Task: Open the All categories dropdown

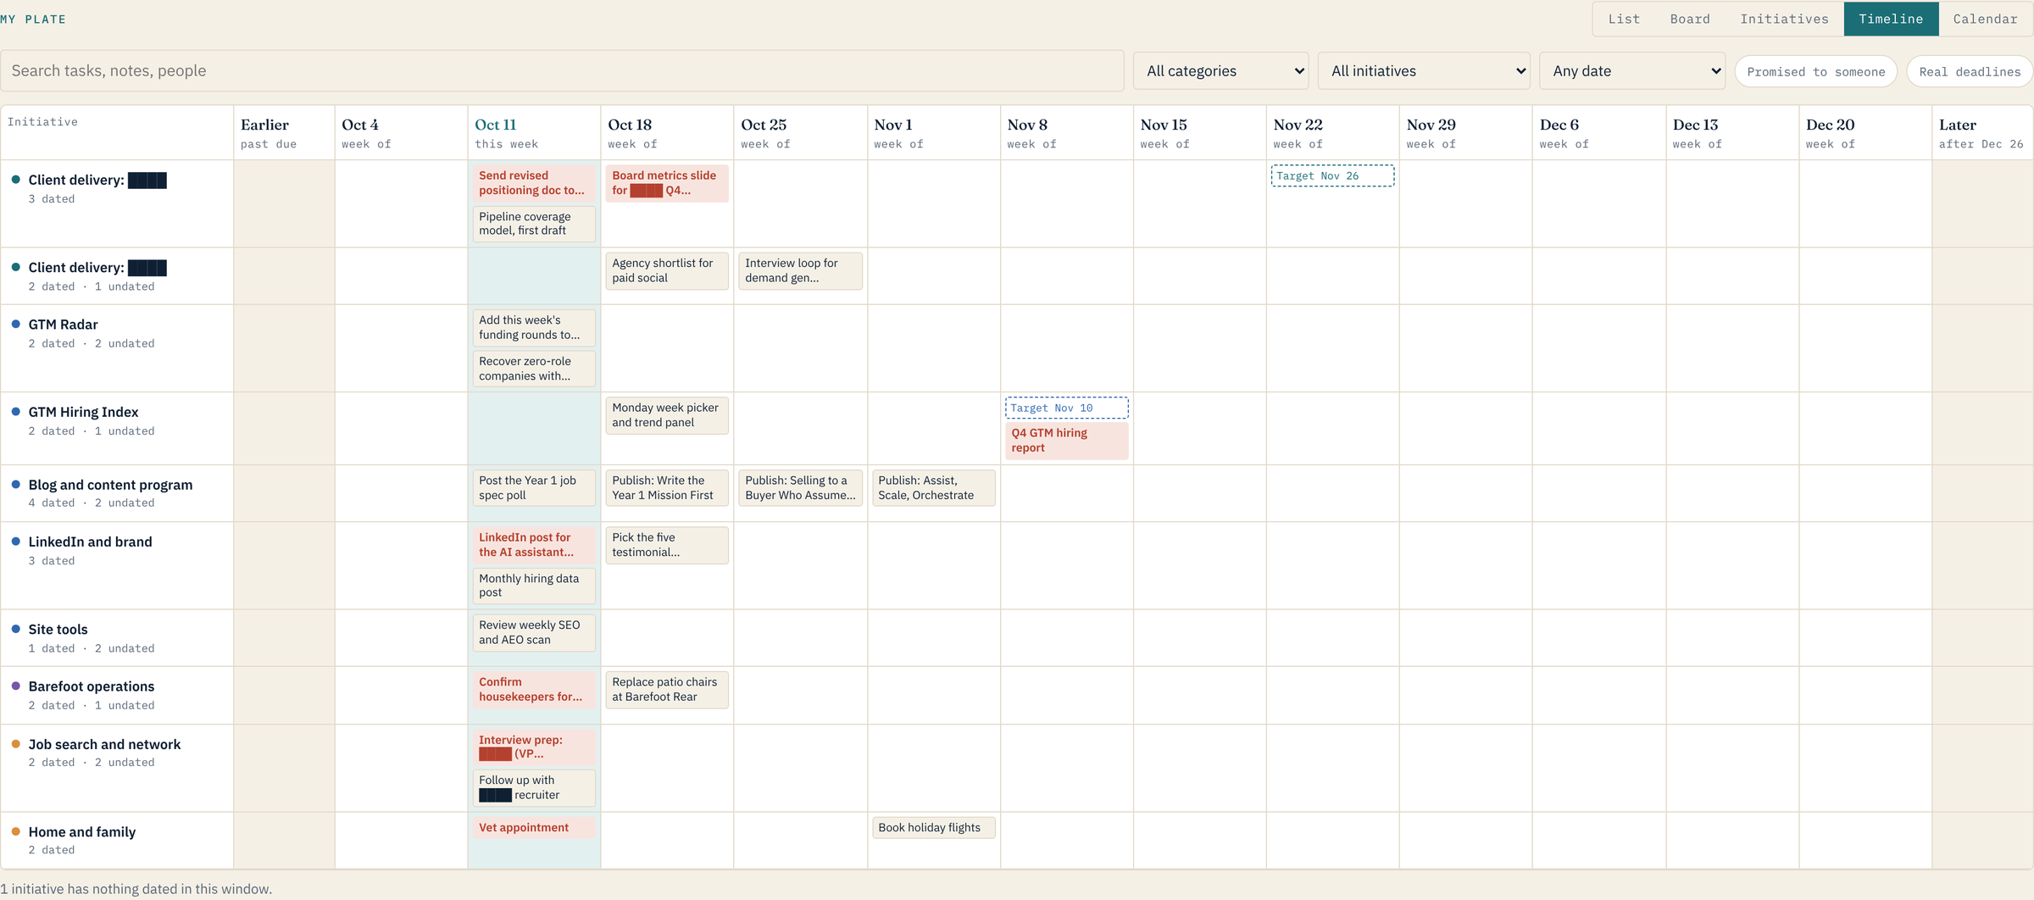Action: (1220, 71)
